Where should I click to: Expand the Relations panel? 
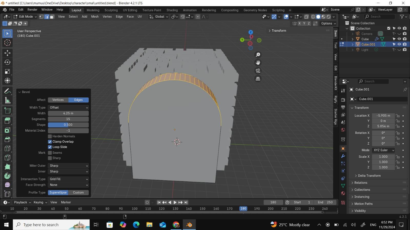pyautogui.click(x=361, y=182)
